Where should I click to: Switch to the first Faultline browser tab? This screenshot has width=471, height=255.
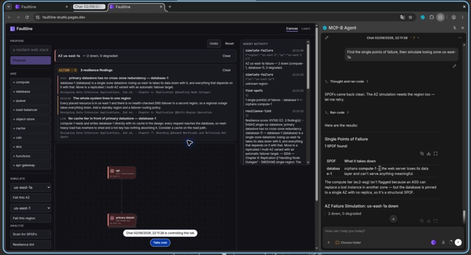point(41,6)
